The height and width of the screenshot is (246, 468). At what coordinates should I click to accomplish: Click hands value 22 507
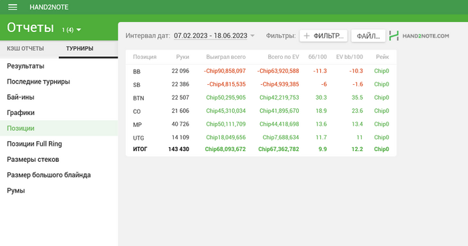181,98
